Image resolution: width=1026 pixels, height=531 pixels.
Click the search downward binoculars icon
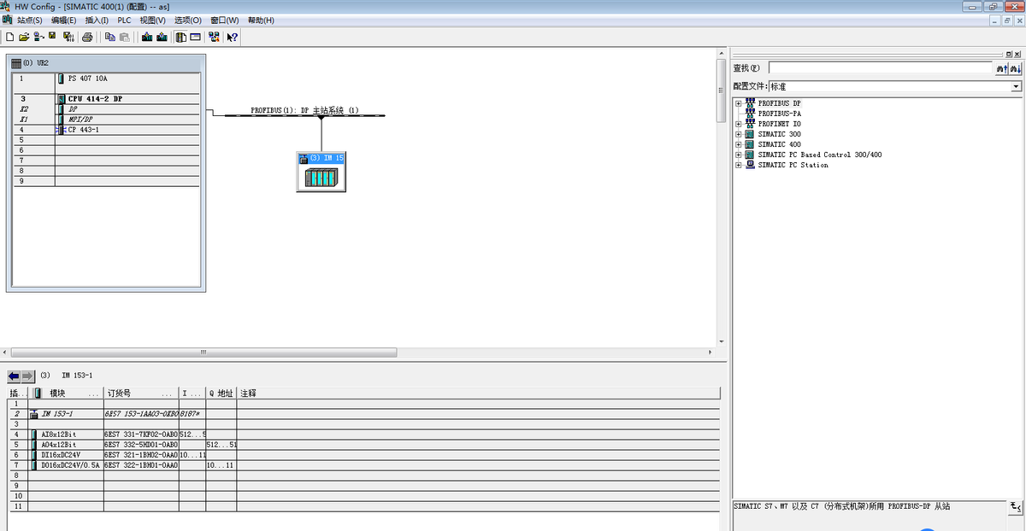coord(1015,67)
